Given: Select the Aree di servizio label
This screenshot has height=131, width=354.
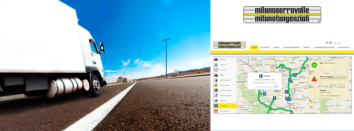Looking at the screenshot, I should [x=225, y=80].
